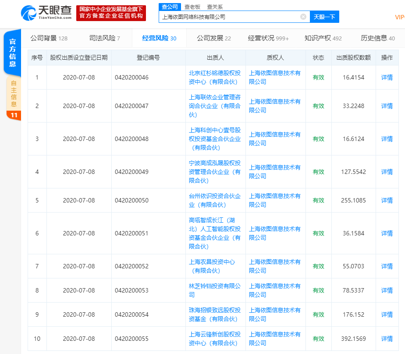Switch to the 查老板 search tab

(x=192, y=7)
